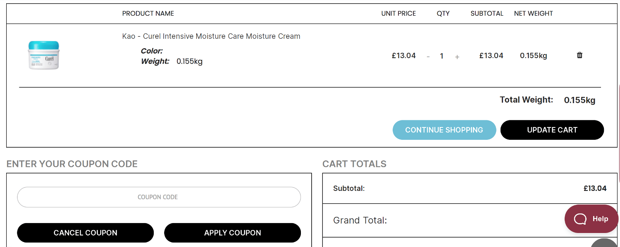The height and width of the screenshot is (247, 620).
Task: Decrease item quantity with the minus control
Action: 428,56
